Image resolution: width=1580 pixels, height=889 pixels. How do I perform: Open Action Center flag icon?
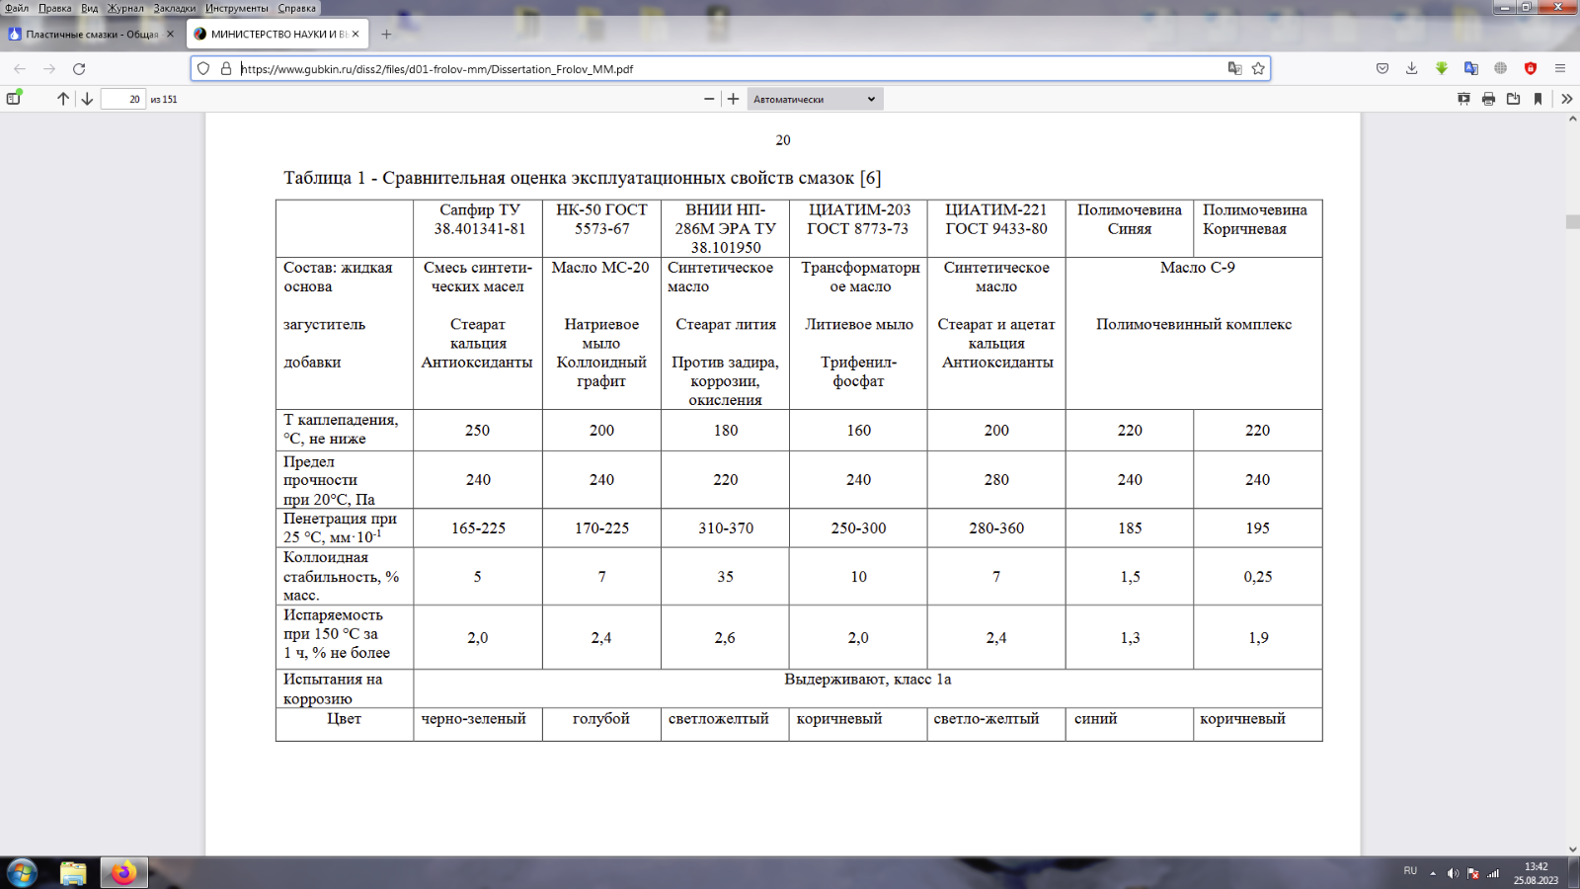pos(1473,873)
